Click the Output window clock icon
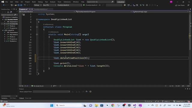 click(90, 91)
